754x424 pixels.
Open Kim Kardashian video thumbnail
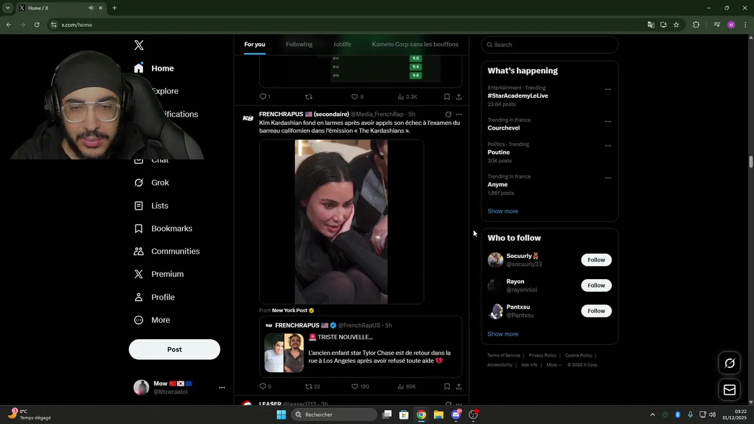click(x=342, y=222)
